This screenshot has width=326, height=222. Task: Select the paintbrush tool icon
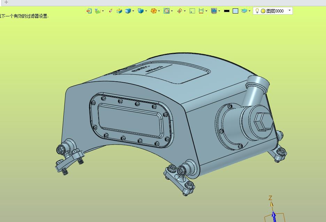[111, 11]
